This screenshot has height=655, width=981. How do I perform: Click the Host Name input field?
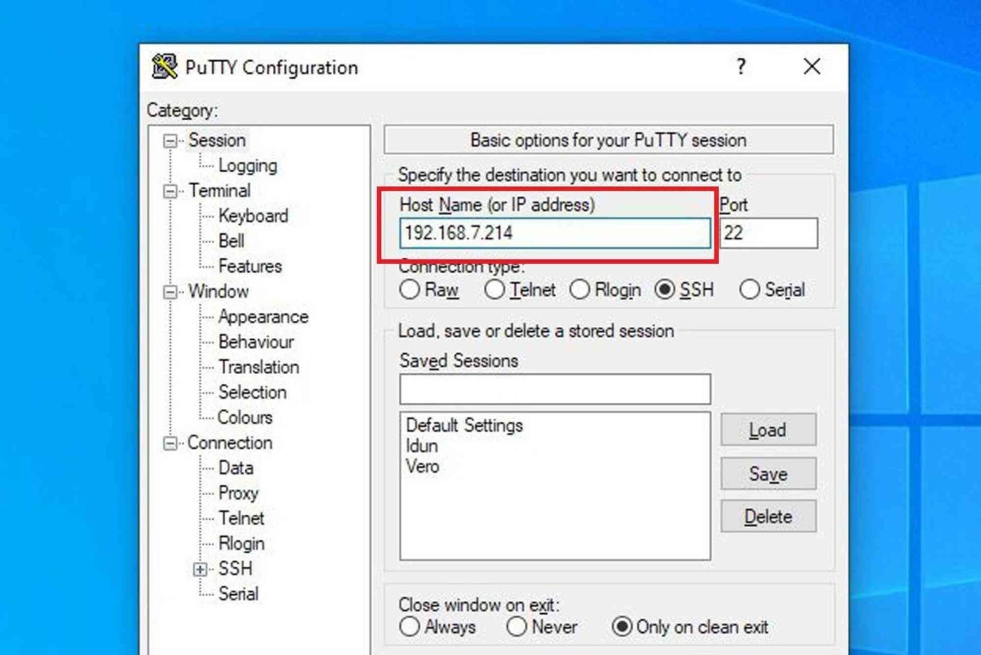tap(555, 233)
